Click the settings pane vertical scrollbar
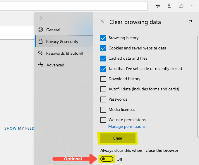The width and height of the screenshot is (199, 165). tap(198, 86)
